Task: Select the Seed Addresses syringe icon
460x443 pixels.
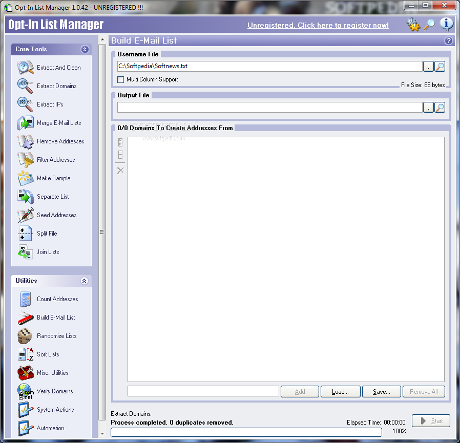Action: coord(25,215)
